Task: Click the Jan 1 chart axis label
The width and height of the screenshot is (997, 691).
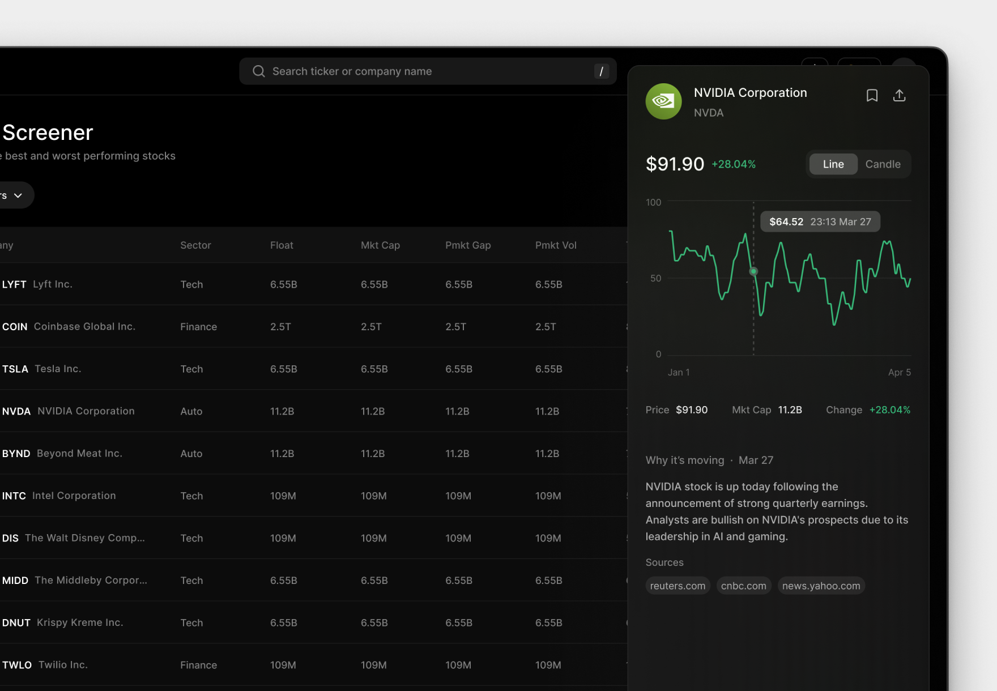Action: 678,372
